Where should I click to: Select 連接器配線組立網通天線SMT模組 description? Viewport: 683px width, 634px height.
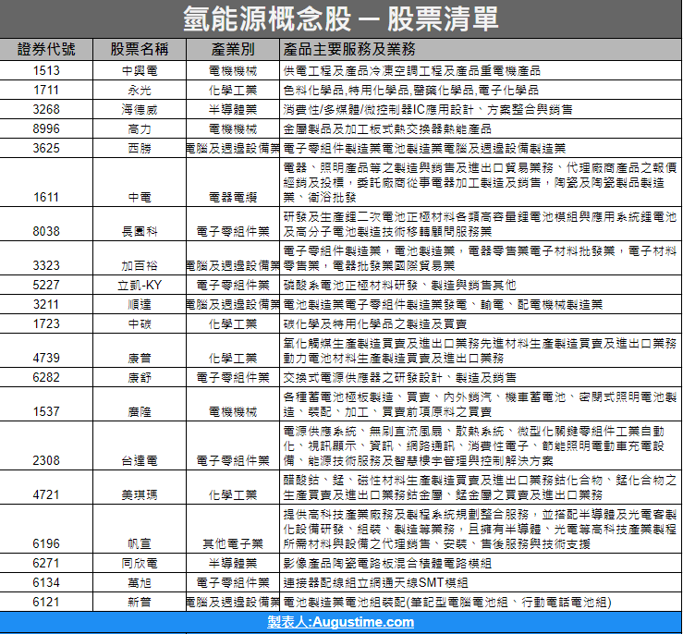(375, 582)
